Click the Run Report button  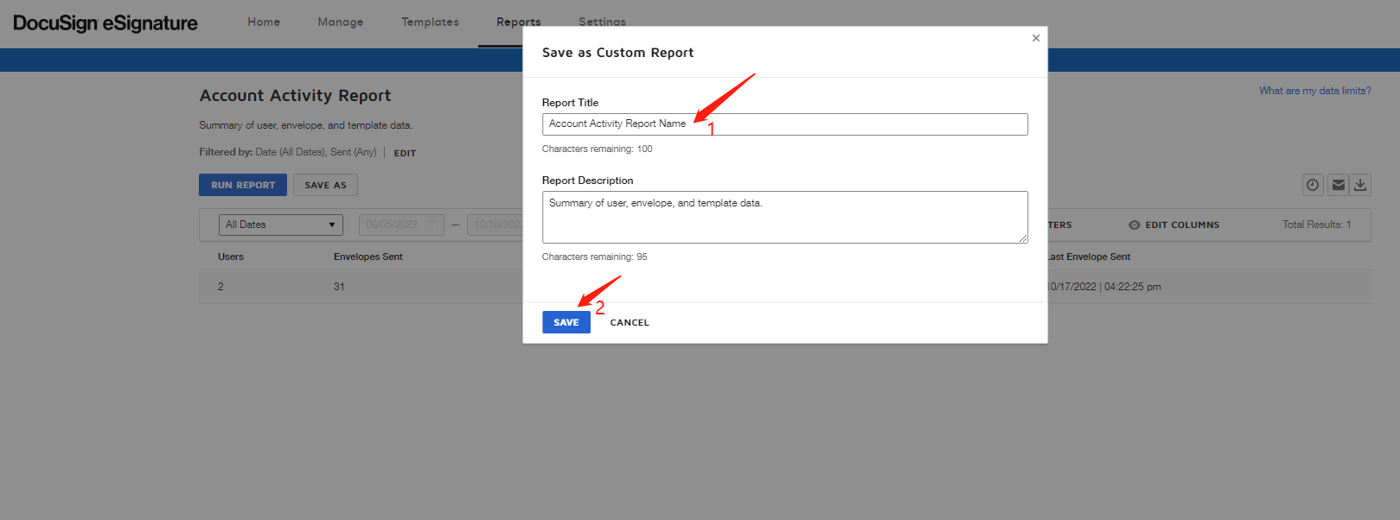point(243,185)
